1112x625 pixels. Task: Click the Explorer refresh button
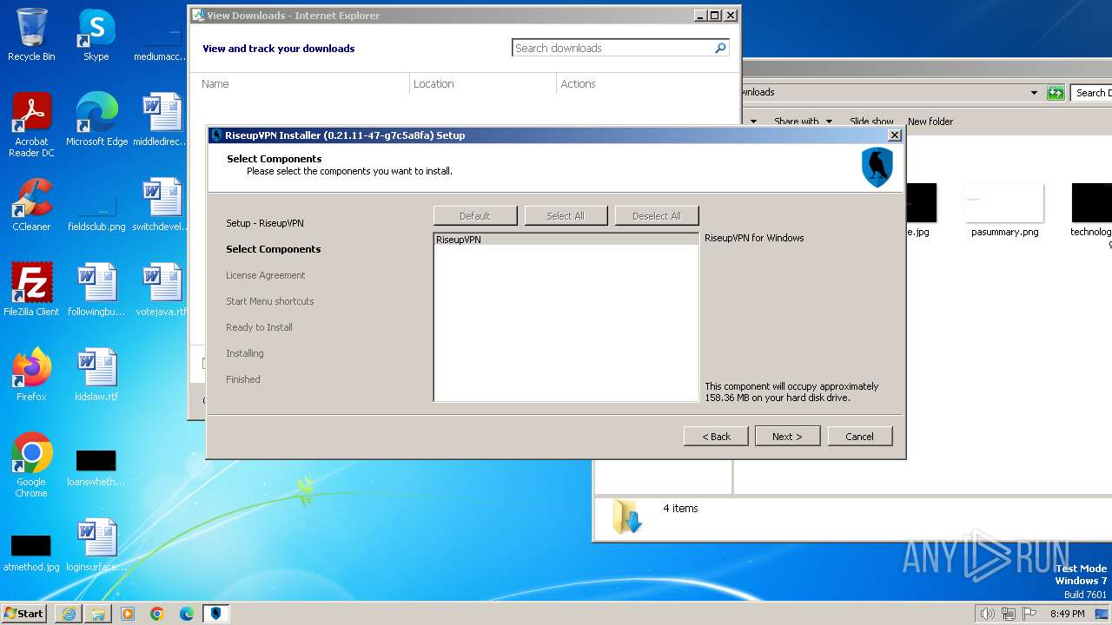1056,93
